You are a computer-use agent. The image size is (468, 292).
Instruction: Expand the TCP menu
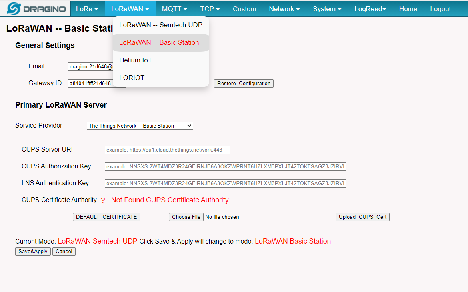point(210,9)
